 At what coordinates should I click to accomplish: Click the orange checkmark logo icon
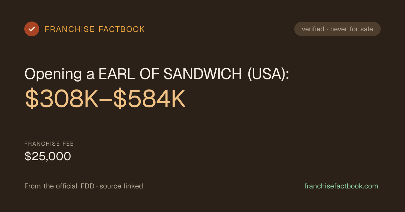tap(32, 29)
